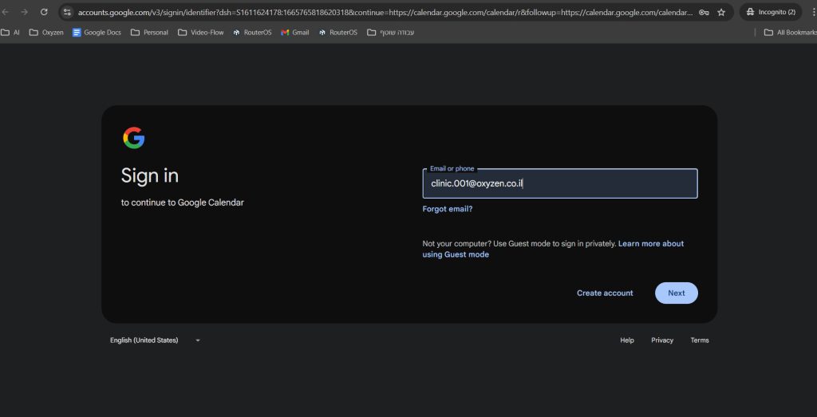817x417 pixels.
Task: Click the Google logo on sign-in card
Action: 134,138
